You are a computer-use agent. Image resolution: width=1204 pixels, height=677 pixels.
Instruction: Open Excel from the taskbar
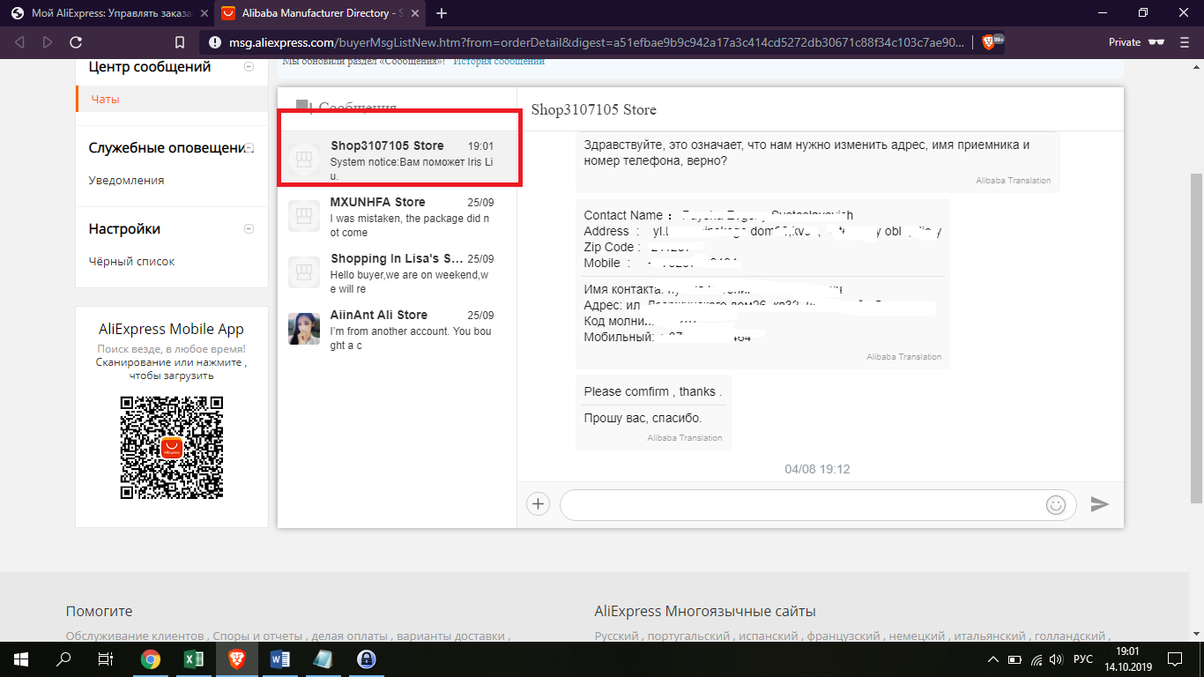(194, 659)
